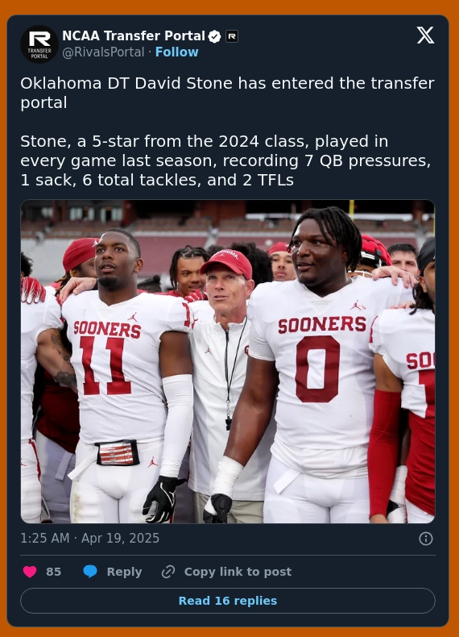Image resolution: width=459 pixels, height=637 pixels.
Task: Click the NCAA Transfer Portal display name
Action: (134, 36)
